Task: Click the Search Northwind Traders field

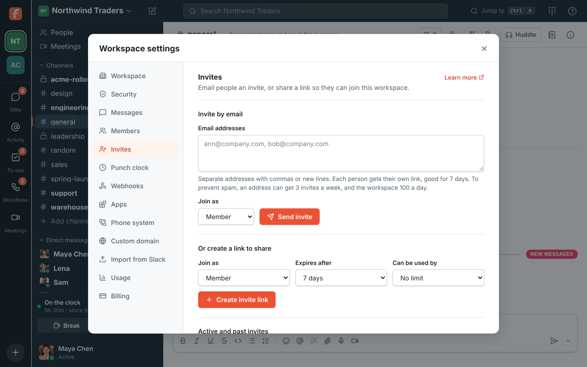Action: point(316,11)
